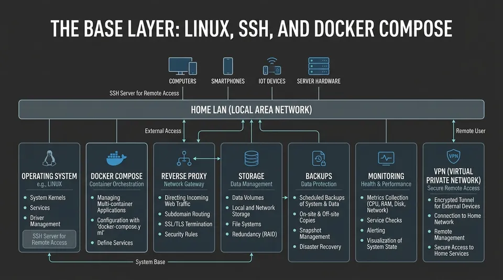
Task: Click the 'docker-compose.yml' configuration bullet
Action: click(119, 227)
